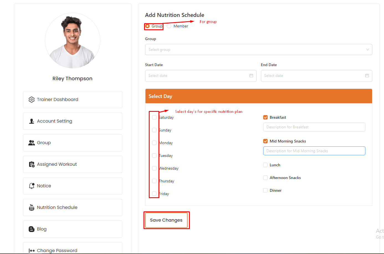Click the Nutrition Schedule food icon
The height and width of the screenshot is (254, 384).
pos(32,208)
